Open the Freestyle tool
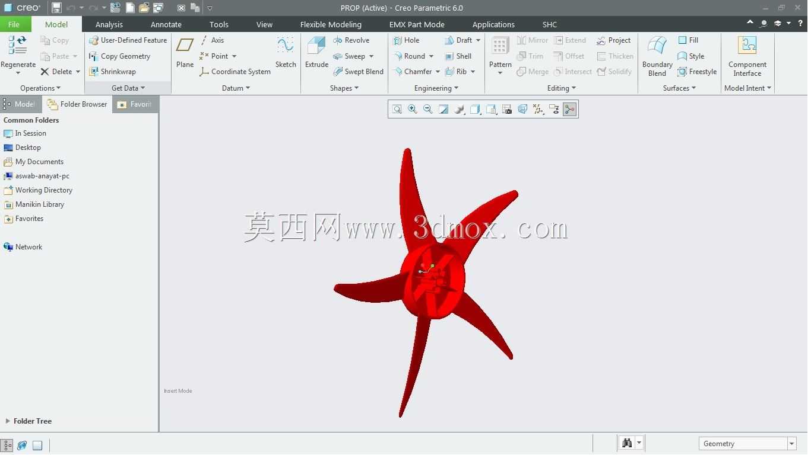Image resolution: width=811 pixels, height=455 pixels. point(697,72)
